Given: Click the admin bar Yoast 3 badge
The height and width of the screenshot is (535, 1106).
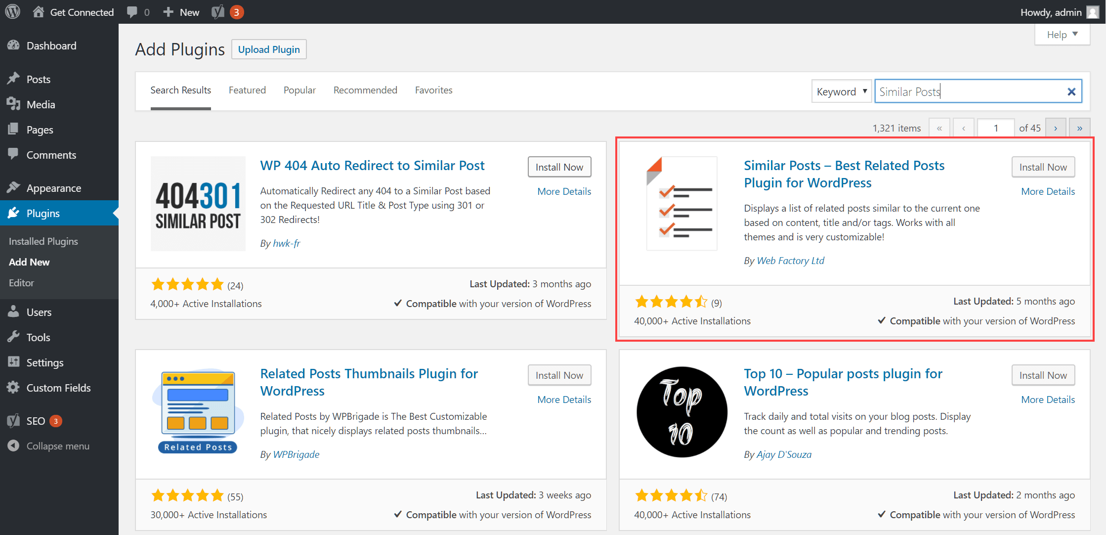Looking at the screenshot, I should pyautogui.click(x=236, y=12).
